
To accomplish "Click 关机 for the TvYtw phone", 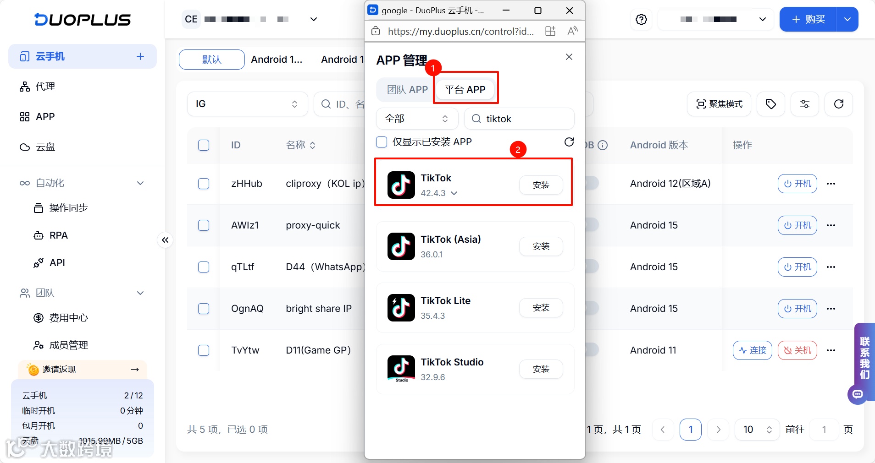I will [797, 350].
